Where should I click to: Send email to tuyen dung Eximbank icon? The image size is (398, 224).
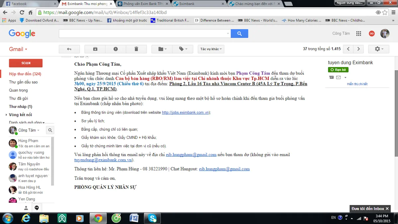pyautogui.click(x=338, y=77)
